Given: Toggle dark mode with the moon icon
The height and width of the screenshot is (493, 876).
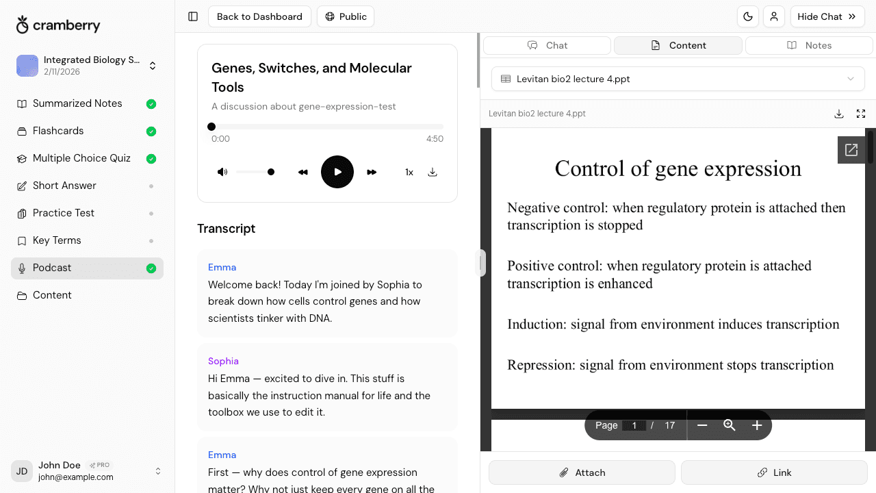Looking at the screenshot, I should pyautogui.click(x=748, y=16).
